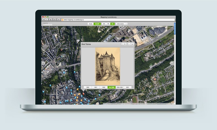Image resolution: width=217 pixels, height=130 pixels.
Task: Select the 1994-1995 year tab
Action: point(120,87)
